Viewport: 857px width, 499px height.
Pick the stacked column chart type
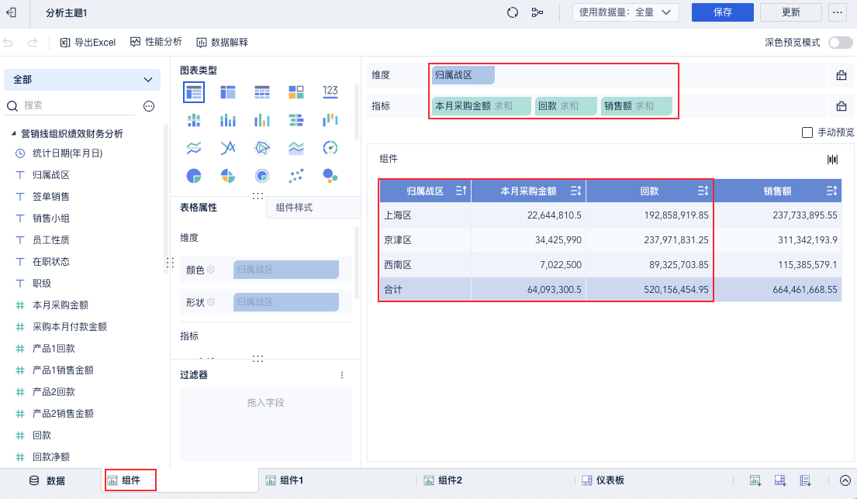tap(228, 120)
